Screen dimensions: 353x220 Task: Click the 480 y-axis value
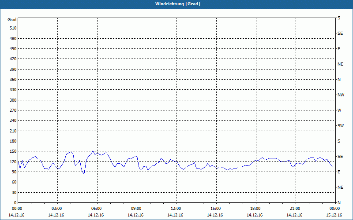[x=13, y=39]
